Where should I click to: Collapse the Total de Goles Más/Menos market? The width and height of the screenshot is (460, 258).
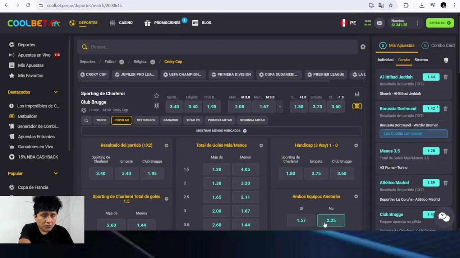(261, 145)
